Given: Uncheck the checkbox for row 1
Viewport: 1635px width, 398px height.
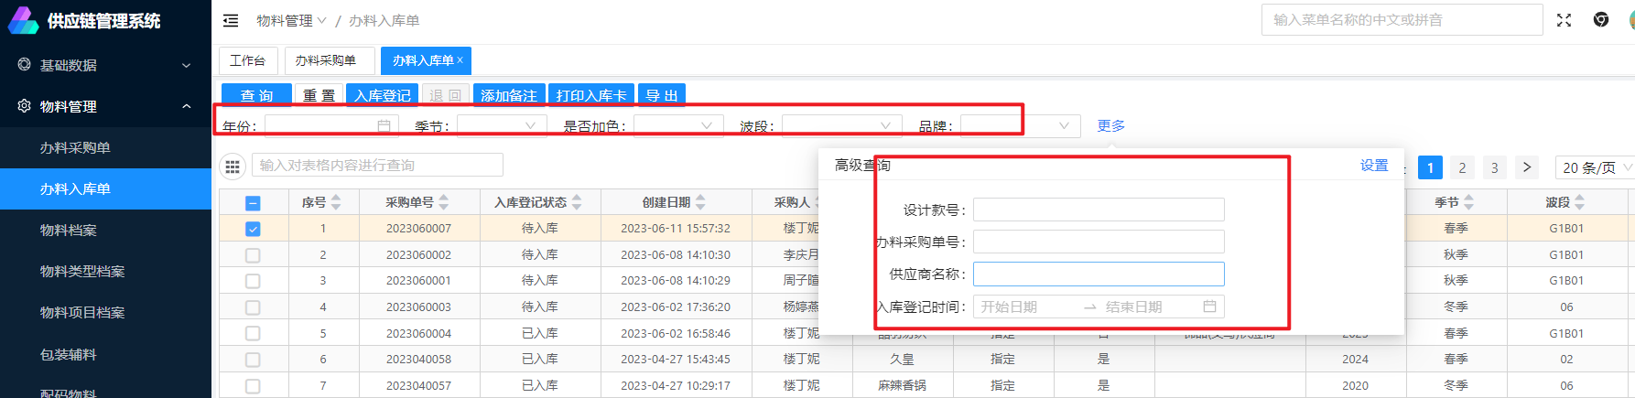Looking at the screenshot, I should (253, 229).
